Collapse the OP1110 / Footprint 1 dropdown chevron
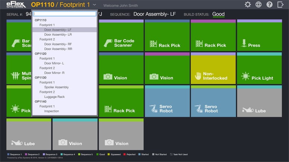The height and width of the screenshot is (162, 289). pos(94,5)
